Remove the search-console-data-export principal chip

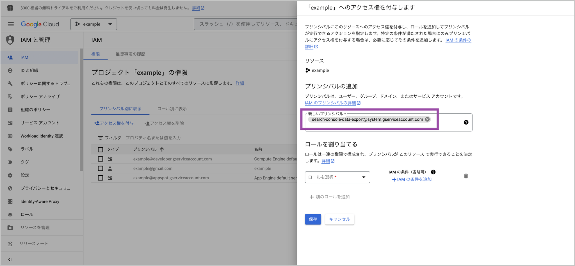coord(427,119)
